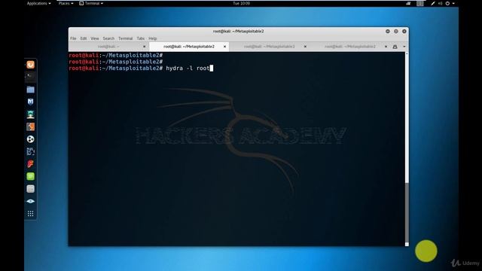Open the Terminal icon in the dock
Viewport: 482px width, 271px height.
30,77
